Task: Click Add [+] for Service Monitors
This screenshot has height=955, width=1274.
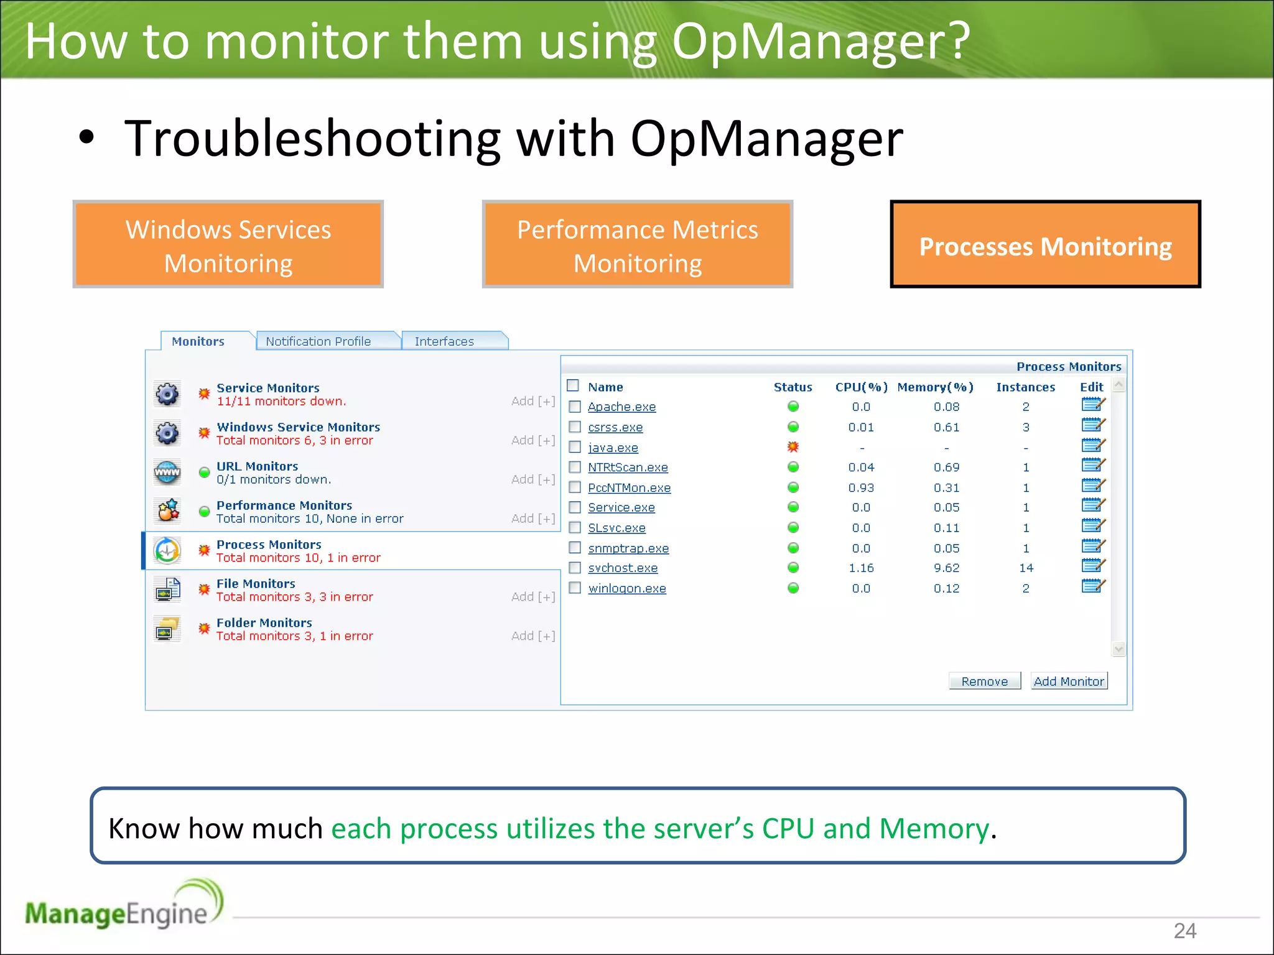Action: tap(533, 401)
